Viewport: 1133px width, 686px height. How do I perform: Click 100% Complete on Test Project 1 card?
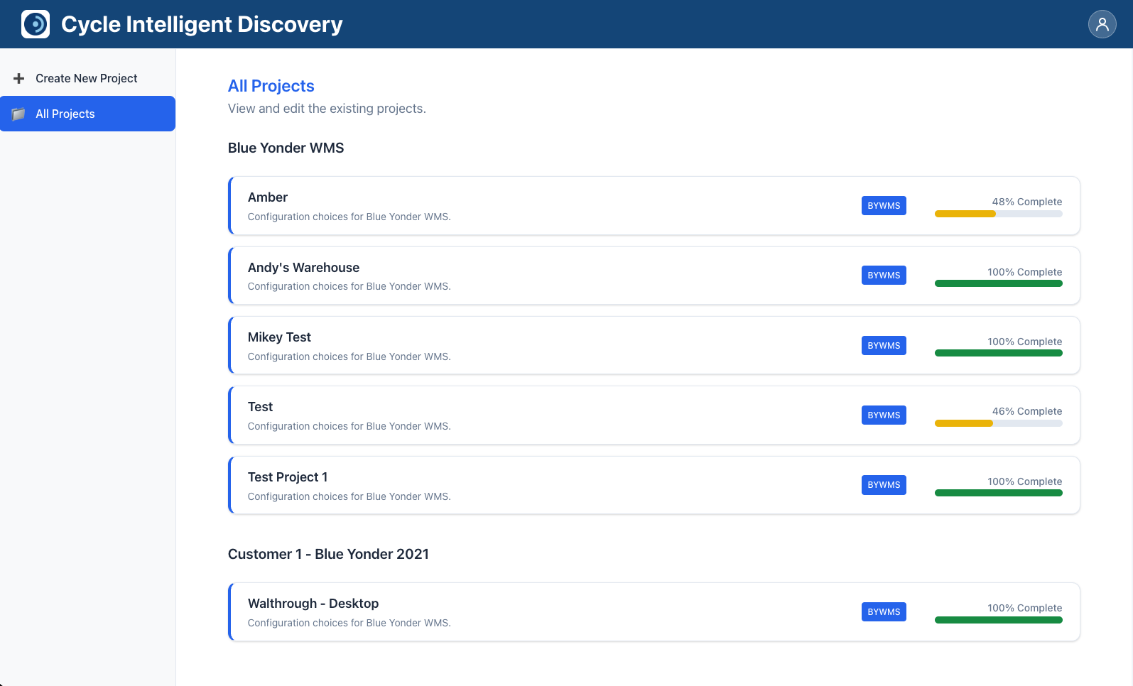click(1025, 481)
